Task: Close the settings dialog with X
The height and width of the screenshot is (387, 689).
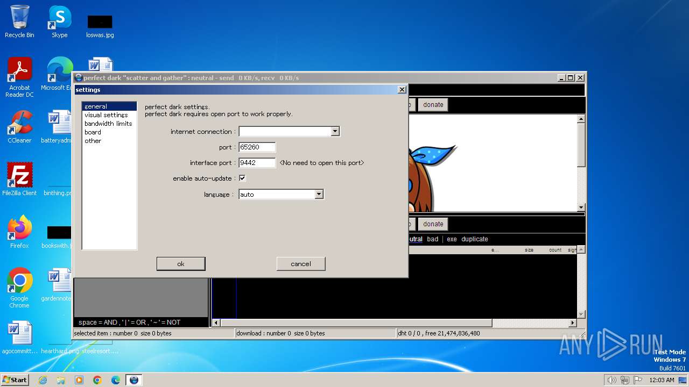Action: coord(402,90)
